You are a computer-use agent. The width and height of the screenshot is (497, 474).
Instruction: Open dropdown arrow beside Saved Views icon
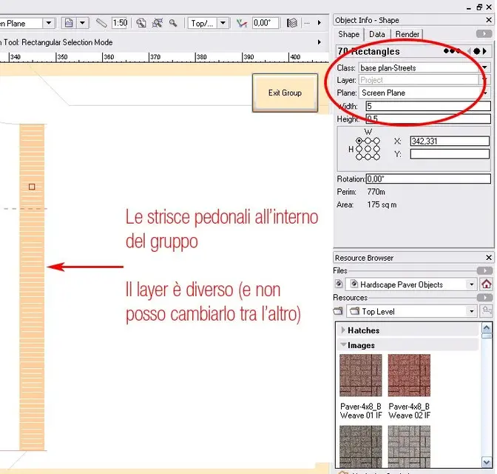tap(82, 23)
